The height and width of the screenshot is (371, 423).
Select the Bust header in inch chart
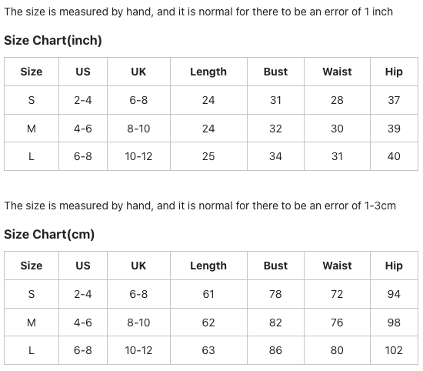pyautogui.click(x=275, y=72)
